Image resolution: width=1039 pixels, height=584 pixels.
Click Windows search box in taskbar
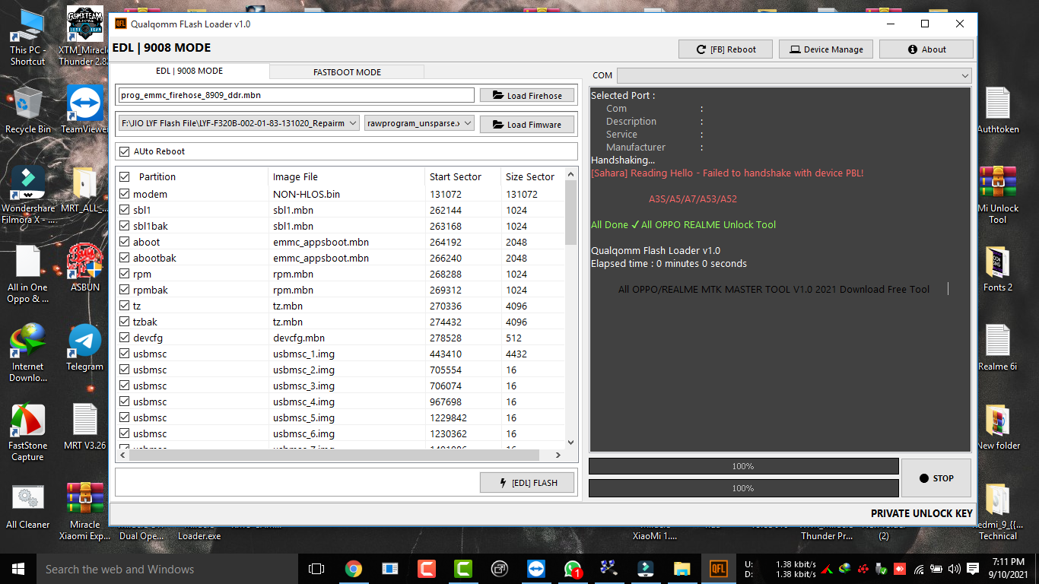167,569
